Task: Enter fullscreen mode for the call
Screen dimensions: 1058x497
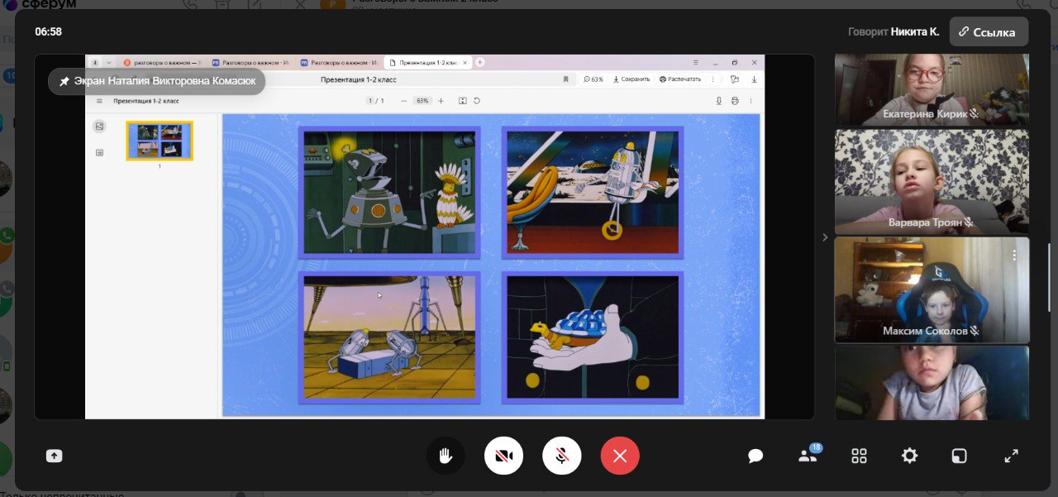Action: [x=1011, y=456]
